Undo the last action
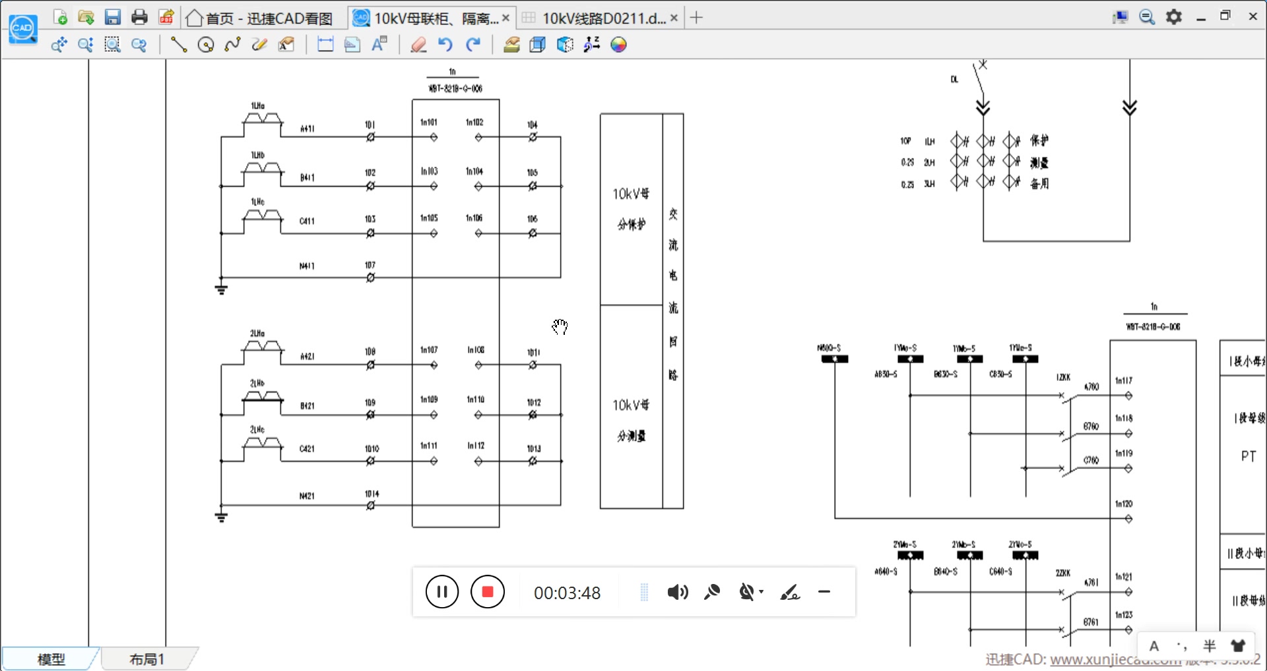This screenshot has height=671, width=1267. [445, 45]
